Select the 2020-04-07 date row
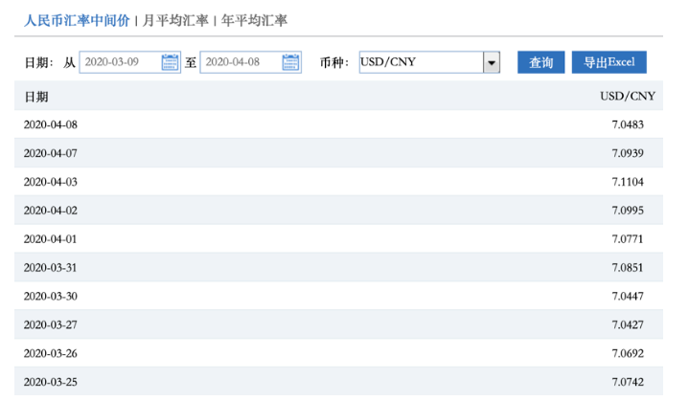Viewport: 689px width, 401px height. click(x=50, y=153)
